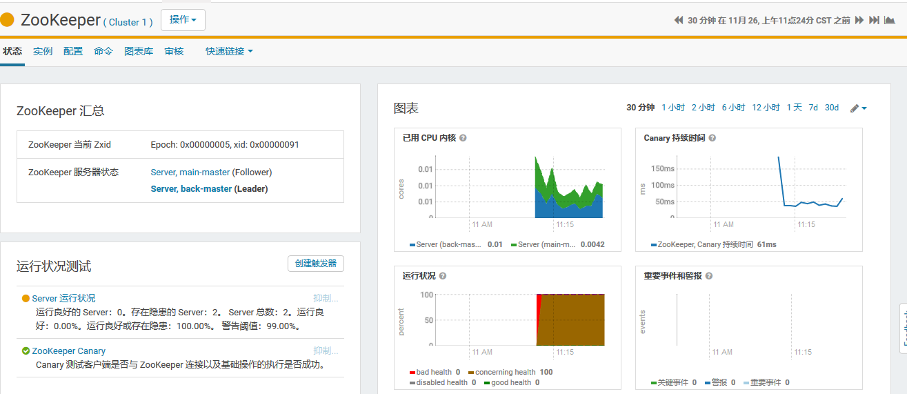Click blue Server (back-mas... legend swatch
This screenshot has width=907, height=394.
tap(412, 245)
